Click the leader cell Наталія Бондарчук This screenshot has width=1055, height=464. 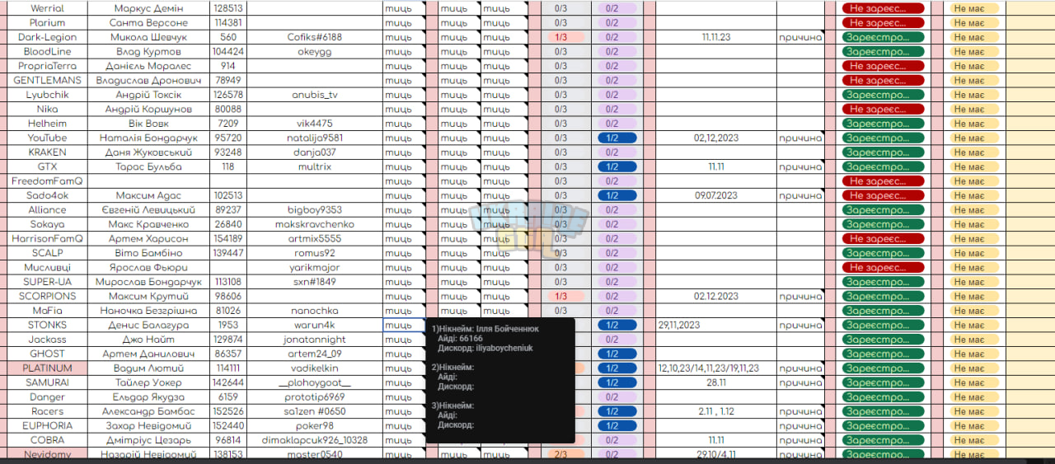(x=148, y=138)
